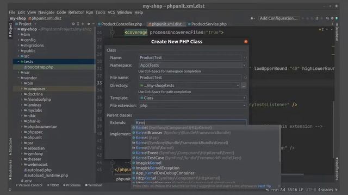Choose ImagickKernelException suggestion
The width and height of the screenshot is (348, 195).
pyautogui.click(x=206, y=168)
